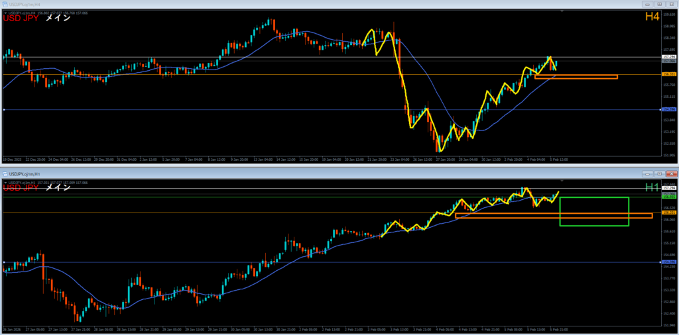Click the green 156.935 price label on H1

(x=669, y=197)
